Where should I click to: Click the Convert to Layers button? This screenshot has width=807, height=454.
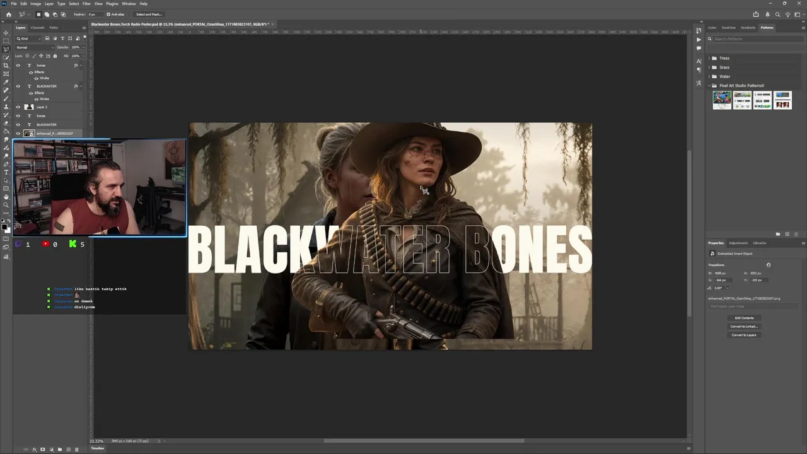(744, 335)
